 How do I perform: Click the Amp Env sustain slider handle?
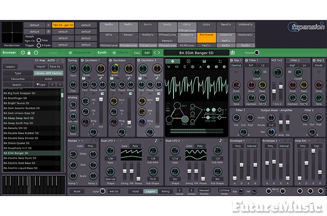coord(313,151)
